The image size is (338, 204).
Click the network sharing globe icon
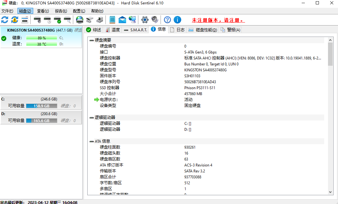[132, 19]
